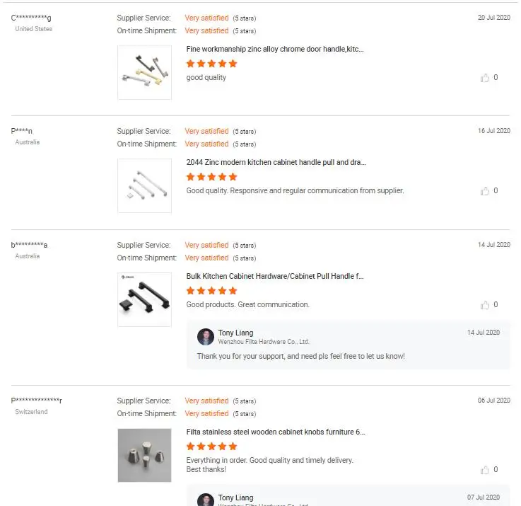The height and width of the screenshot is (506, 521).
Task: Click the five-star rating on the first review
Action: [211, 64]
